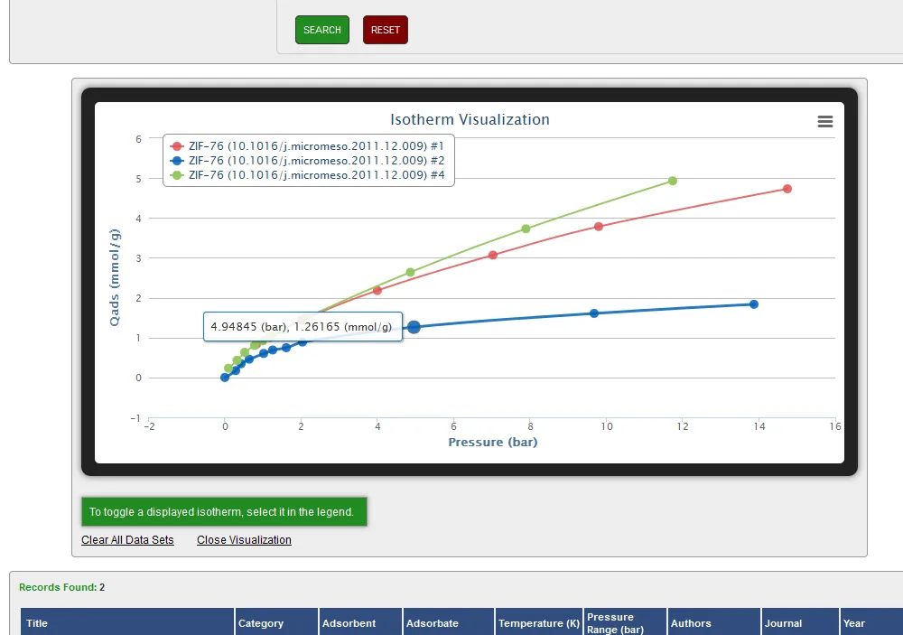This screenshot has width=903, height=635.
Task: Click the green SEARCH button
Action: click(322, 30)
